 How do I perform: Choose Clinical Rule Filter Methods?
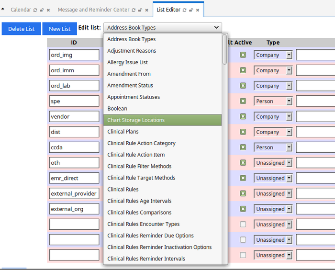[x=163, y=166]
